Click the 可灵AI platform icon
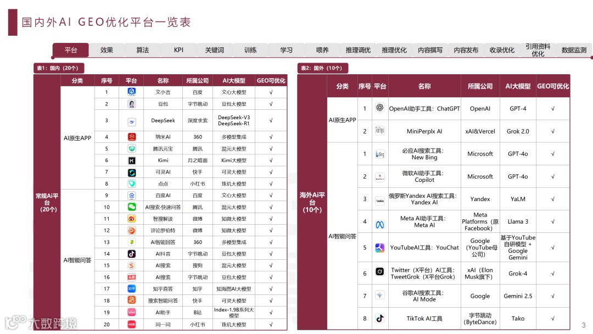593x334 pixels. (x=132, y=172)
